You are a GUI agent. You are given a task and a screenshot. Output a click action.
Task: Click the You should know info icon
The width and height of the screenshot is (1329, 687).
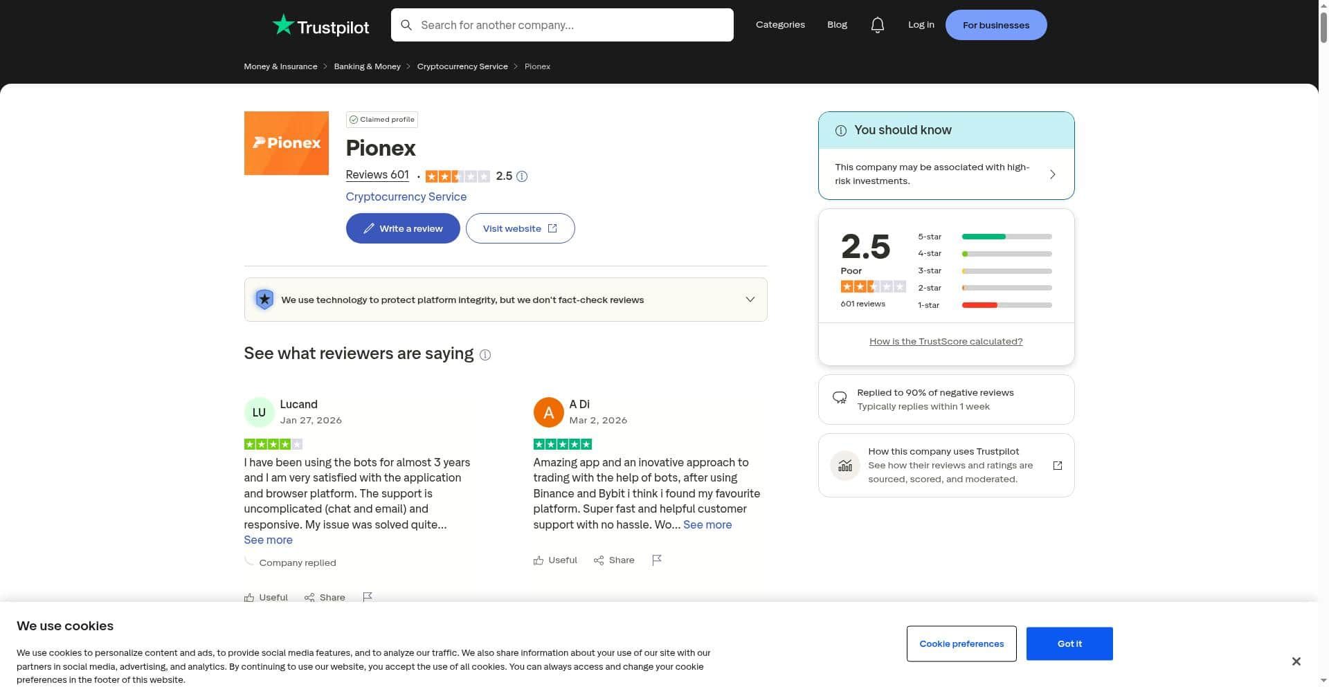[841, 131]
